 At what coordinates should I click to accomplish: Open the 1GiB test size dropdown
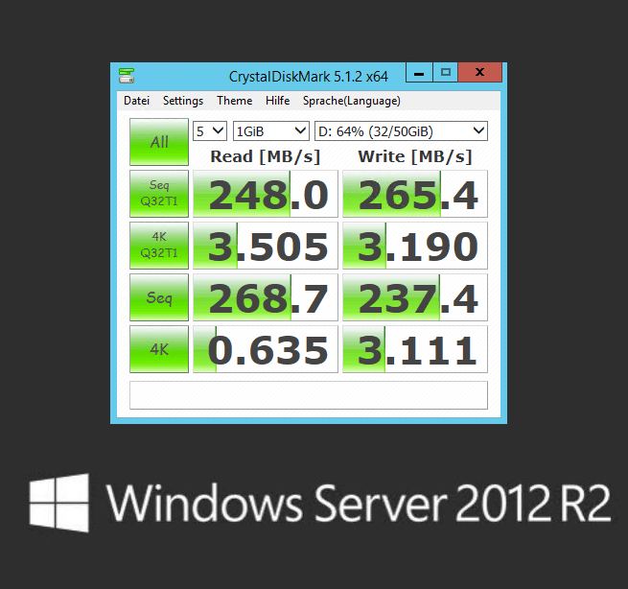tap(271, 131)
